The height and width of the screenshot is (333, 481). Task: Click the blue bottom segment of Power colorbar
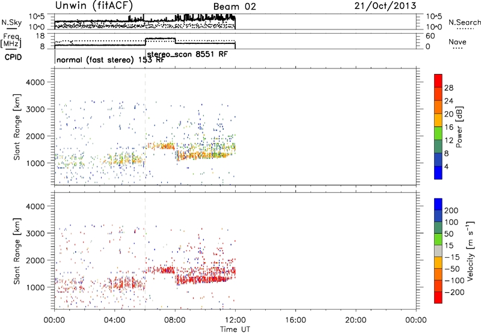point(438,173)
